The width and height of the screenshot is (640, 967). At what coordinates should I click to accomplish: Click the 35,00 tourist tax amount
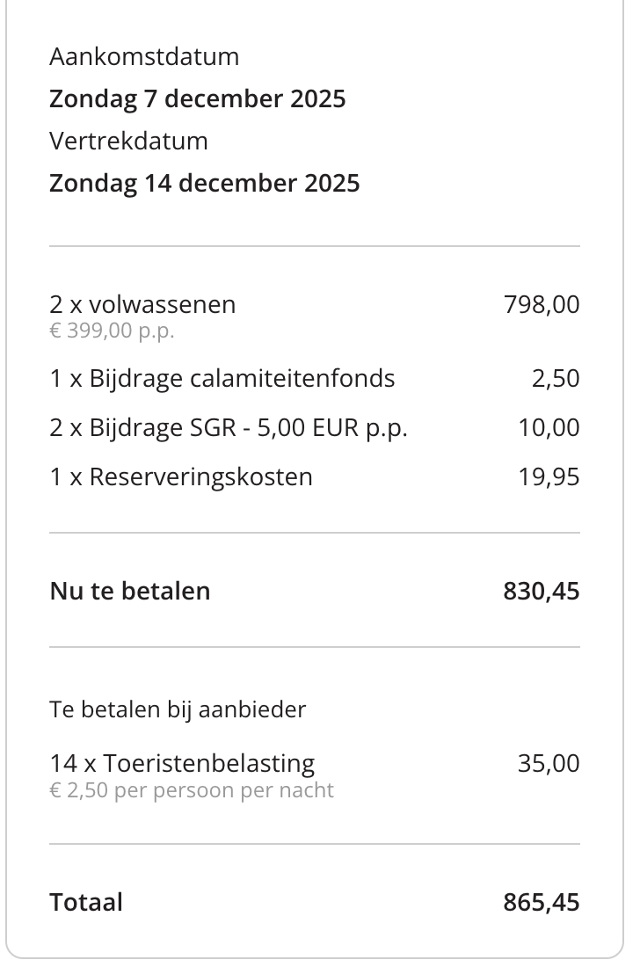[x=549, y=763]
